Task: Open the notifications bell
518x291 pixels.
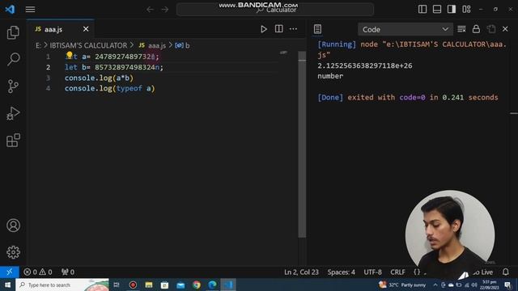Action: click(506, 272)
